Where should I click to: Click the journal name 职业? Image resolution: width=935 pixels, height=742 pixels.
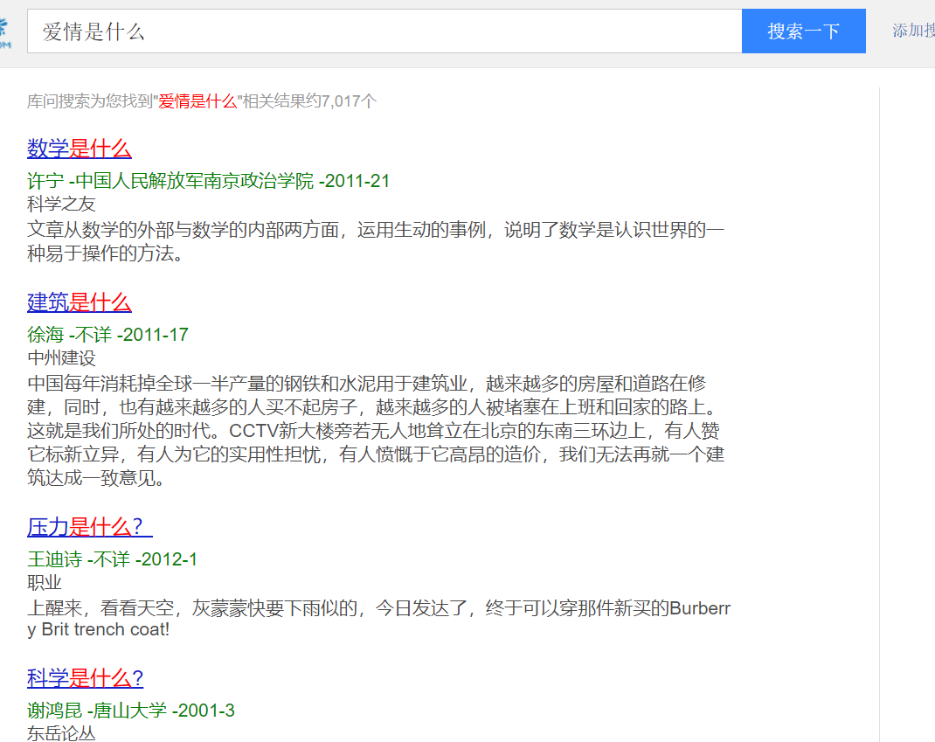(x=44, y=583)
